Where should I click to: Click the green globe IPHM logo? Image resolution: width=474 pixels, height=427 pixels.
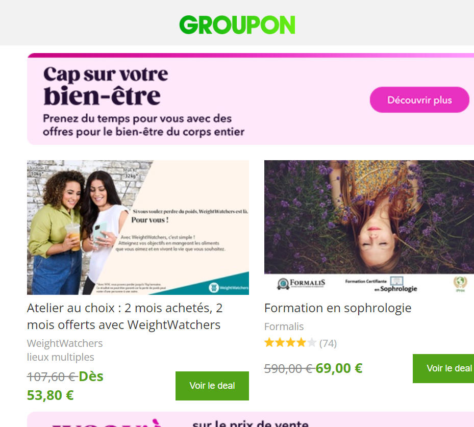pyautogui.click(x=460, y=284)
